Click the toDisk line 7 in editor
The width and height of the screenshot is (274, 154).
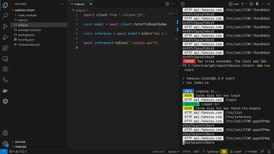[x=120, y=43]
